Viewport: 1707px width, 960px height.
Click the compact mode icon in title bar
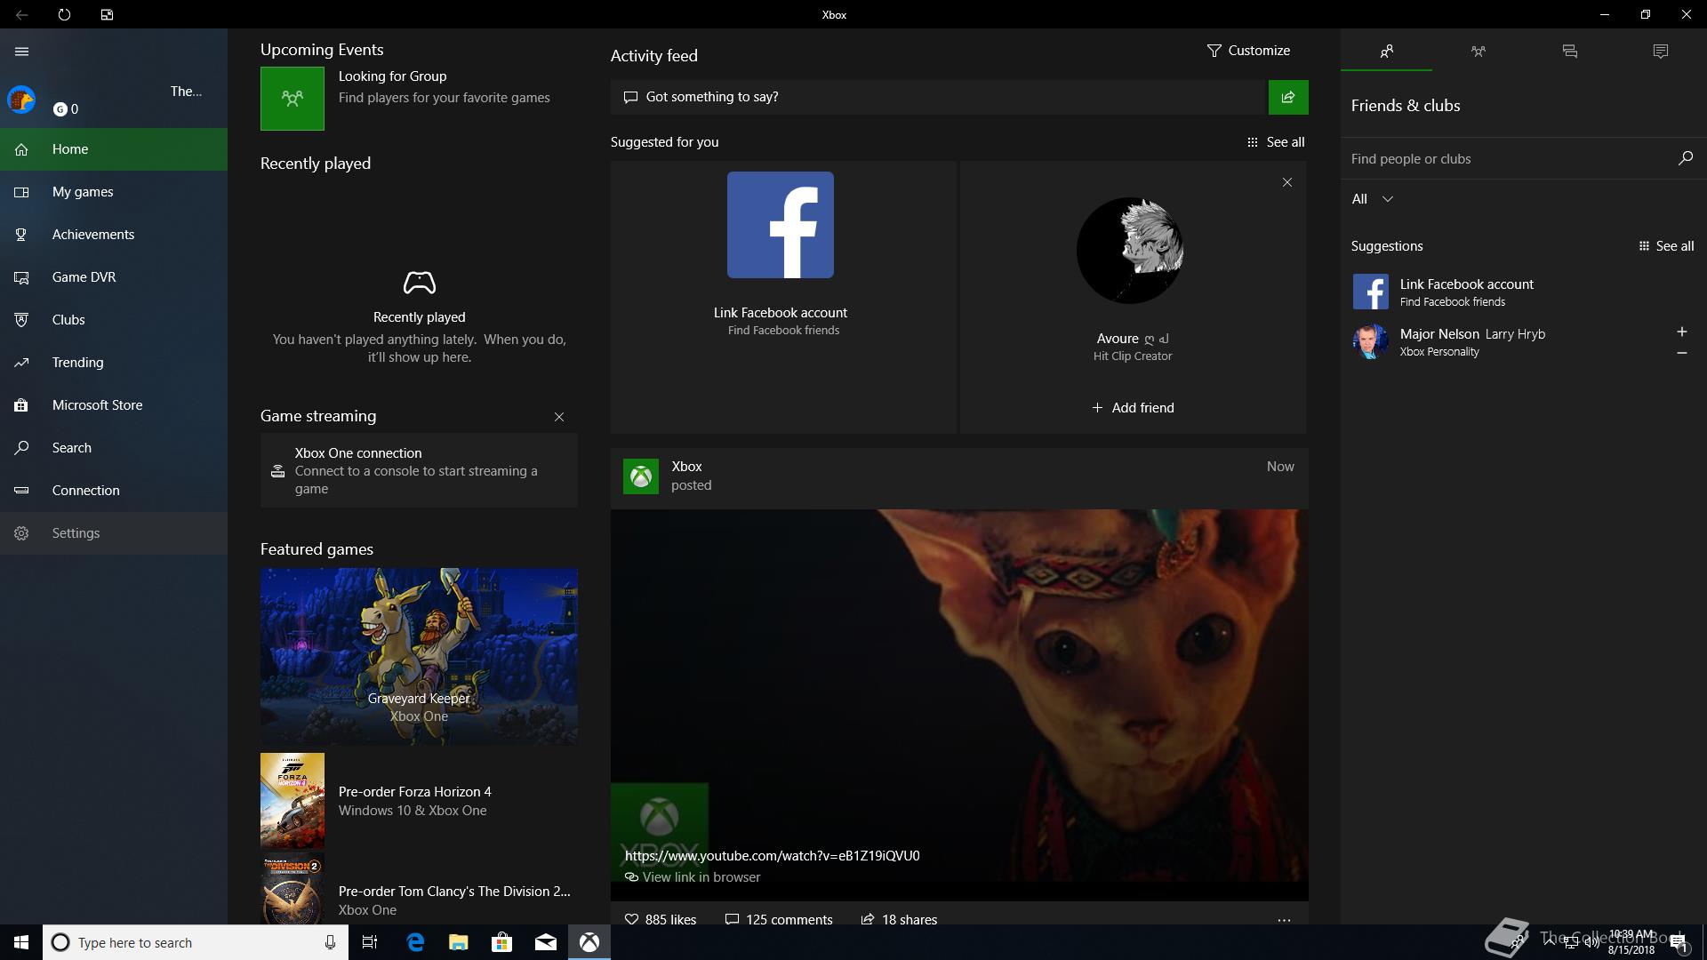pos(107,14)
